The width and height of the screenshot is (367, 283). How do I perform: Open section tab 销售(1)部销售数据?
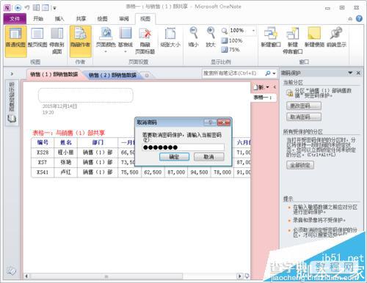pos(54,74)
